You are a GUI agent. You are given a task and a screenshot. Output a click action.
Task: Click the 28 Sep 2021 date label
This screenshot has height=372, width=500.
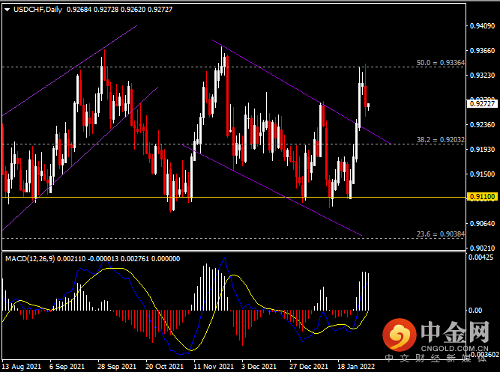(117, 366)
